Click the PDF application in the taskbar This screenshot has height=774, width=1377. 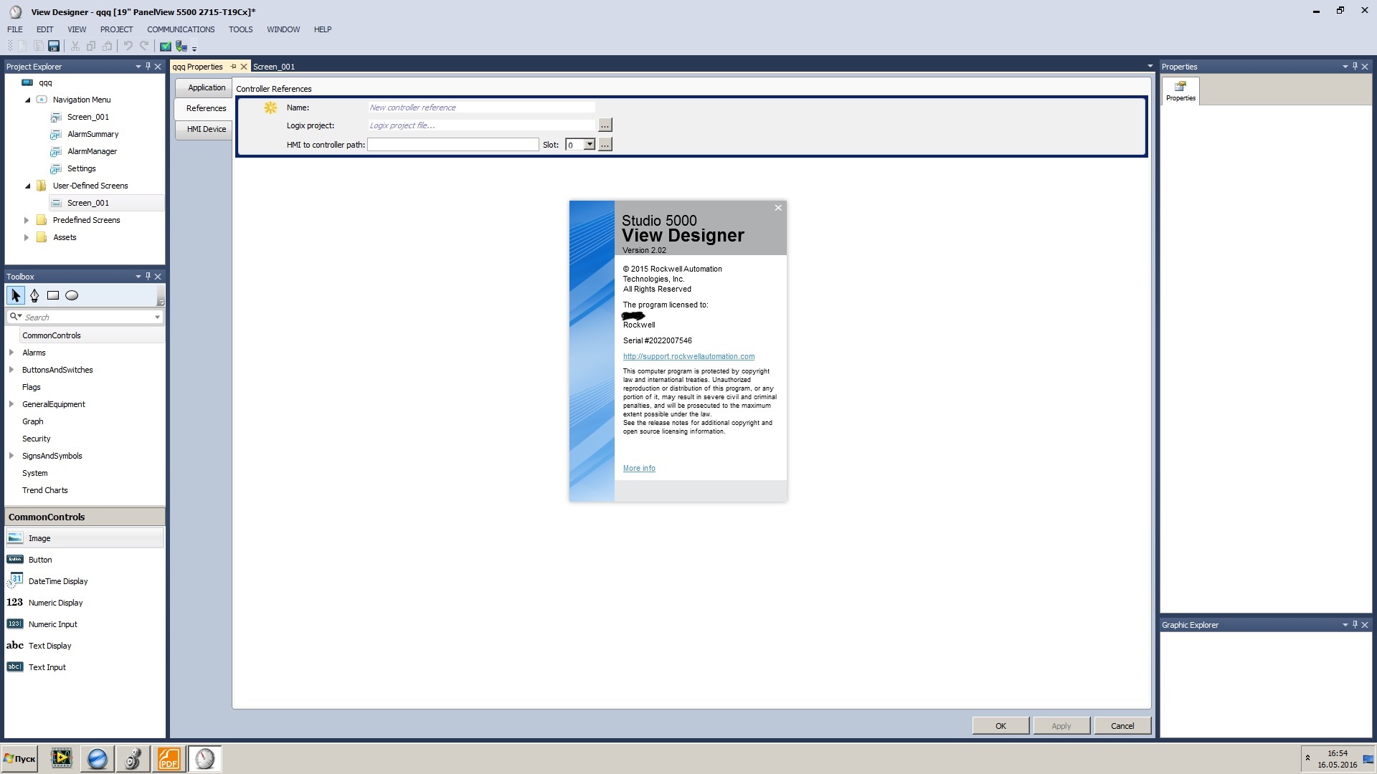click(169, 759)
